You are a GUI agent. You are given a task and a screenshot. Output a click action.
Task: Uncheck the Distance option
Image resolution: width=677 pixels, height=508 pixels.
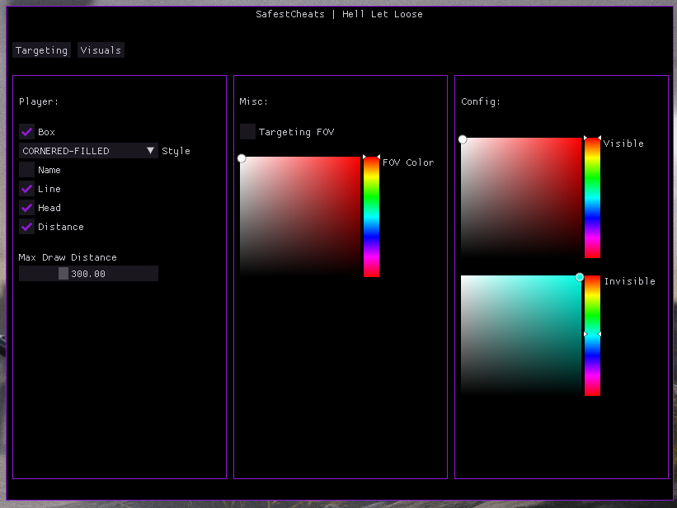click(26, 227)
